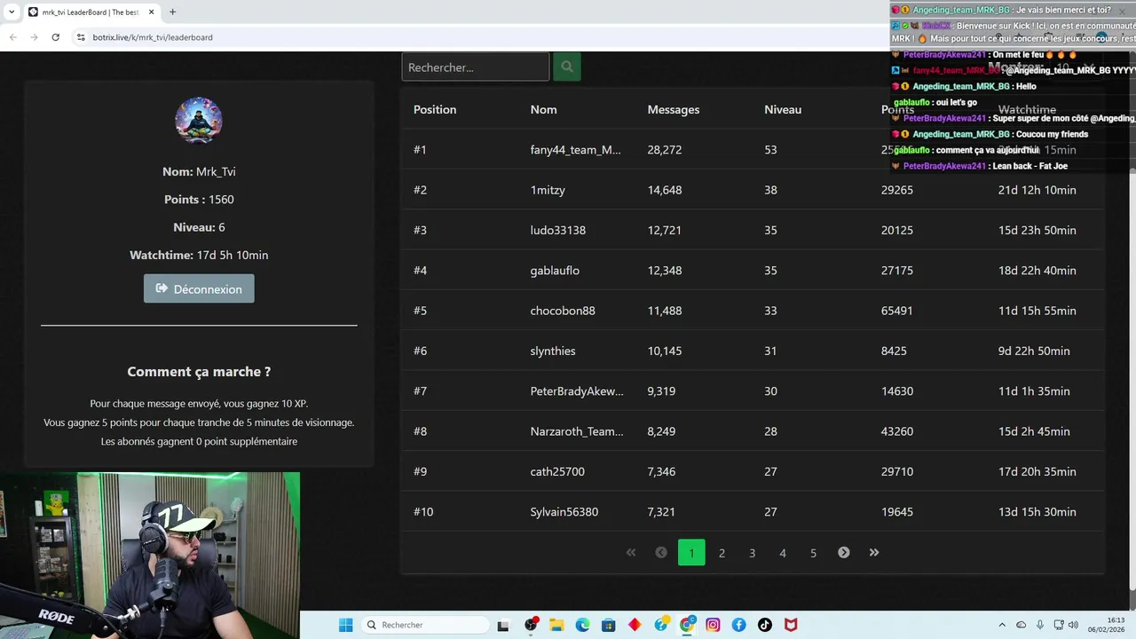The image size is (1136, 639).
Task: Switch to Chrome on the taskbar
Action: click(687, 625)
